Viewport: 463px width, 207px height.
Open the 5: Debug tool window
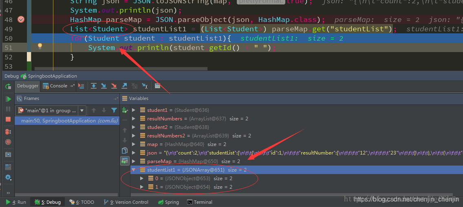[48, 202]
